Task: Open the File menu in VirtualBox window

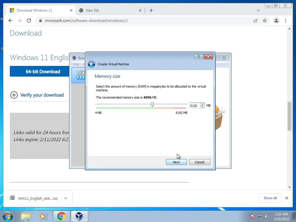Action: [76, 64]
